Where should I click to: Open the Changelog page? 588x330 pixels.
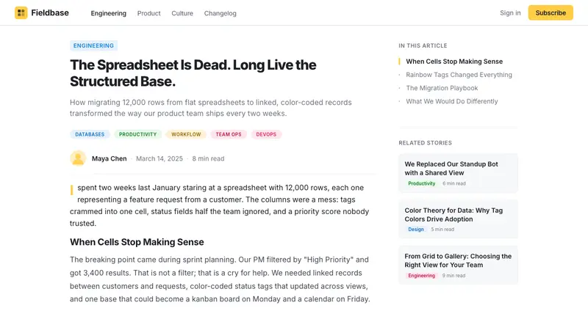coord(220,13)
